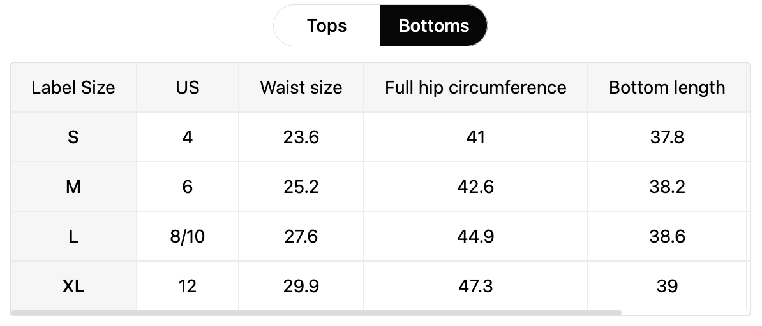Click the 47.3 hip circumference value
The height and width of the screenshot is (326, 762).
tap(475, 287)
